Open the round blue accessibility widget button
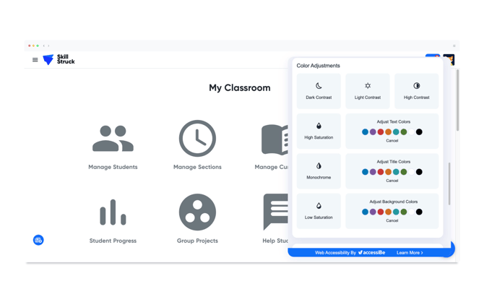Image resolution: width=484 pixels, height=302 pixels. tap(38, 240)
